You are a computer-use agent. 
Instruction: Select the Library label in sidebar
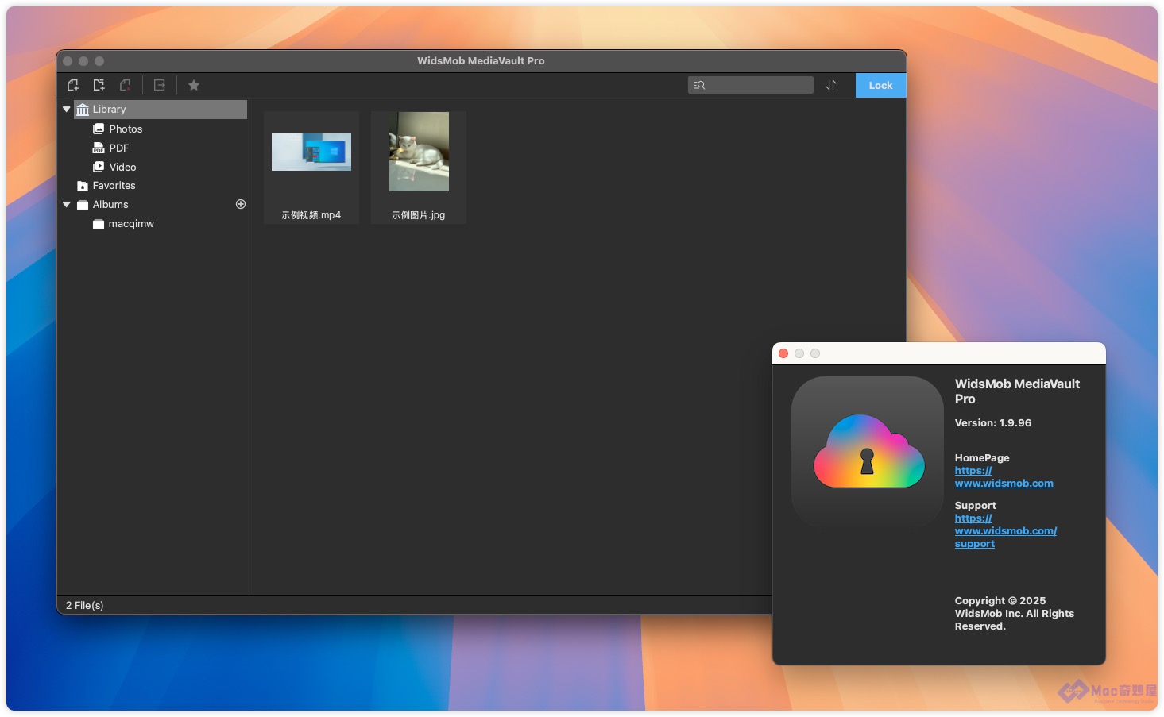[x=109, y=110]
